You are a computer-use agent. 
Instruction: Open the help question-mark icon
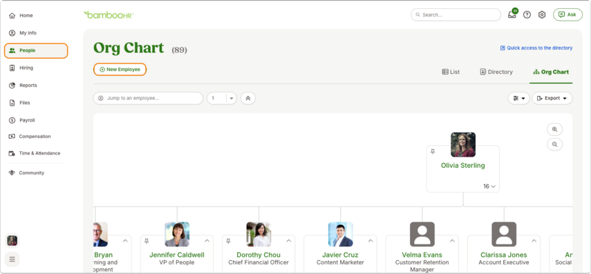click(527, 15)
